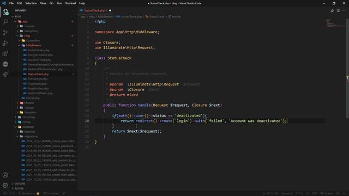The height and width of the screenshot is (196, 349).
Task: Open the Run and Debug view
Action: pos(5,43)
